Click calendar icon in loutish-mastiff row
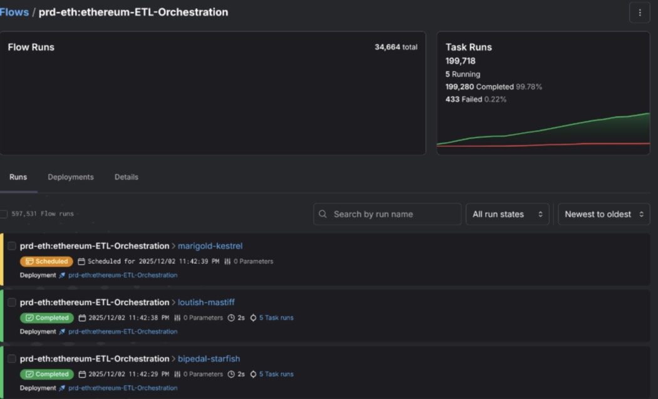The height and width of the screenshot is (399, 658). coord(82,318)
